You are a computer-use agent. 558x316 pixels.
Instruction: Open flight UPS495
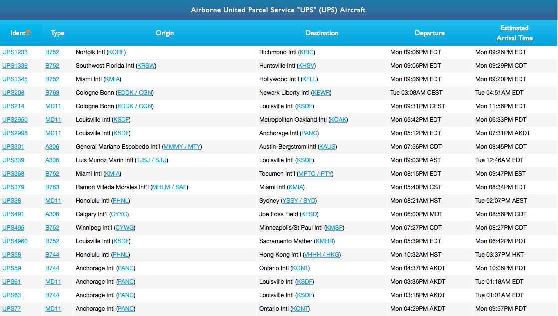point(13,228)
